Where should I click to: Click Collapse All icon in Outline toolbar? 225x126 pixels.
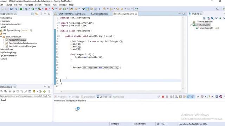(204, 18)
